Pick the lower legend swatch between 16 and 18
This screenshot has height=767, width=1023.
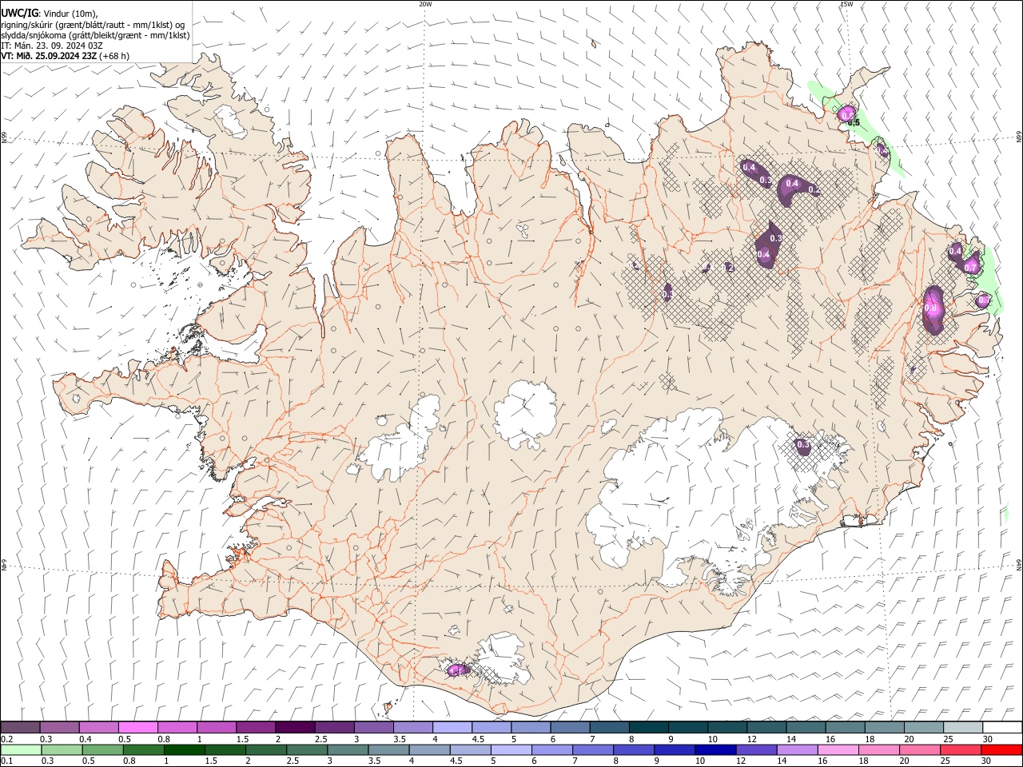point(838,750)
